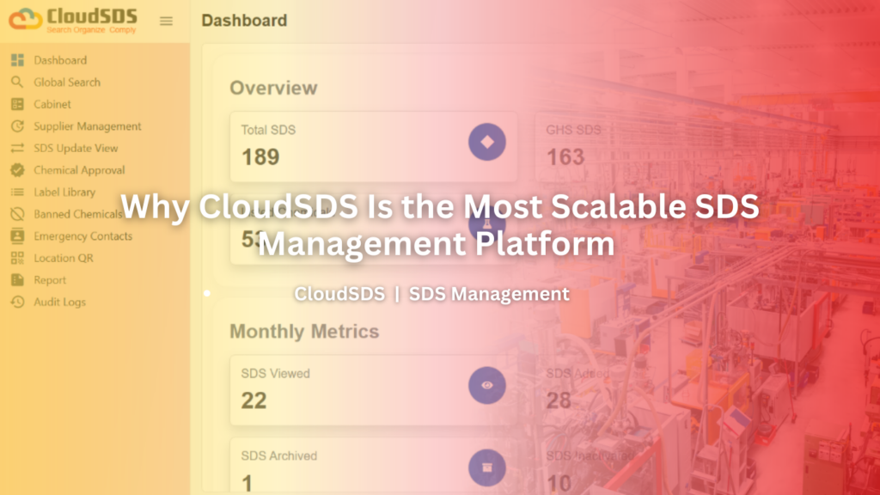
Task: Click the Monthly Metrics heading
Action: point(304,332)
